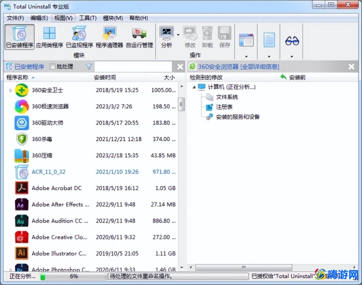362x285 pixels.
Task: Click the program list vertical scrollbar thumb
Action: point(181,104)
